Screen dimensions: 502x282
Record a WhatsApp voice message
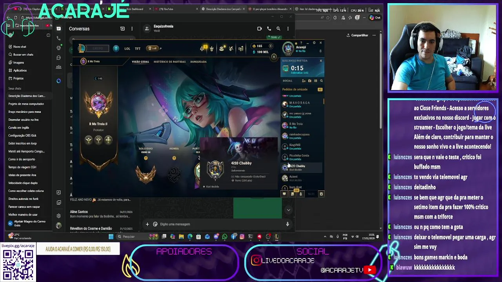[x=287, y=224]
